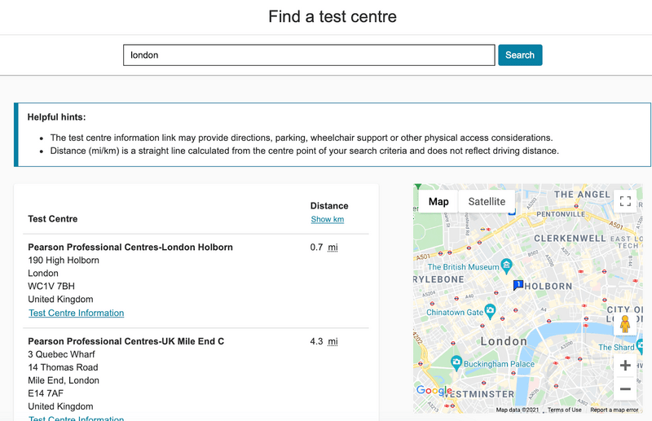Image resolution: width=652 pixels, height=421 pixels.
Task: Click the Test Centre column header
Action: click(53, 218)
